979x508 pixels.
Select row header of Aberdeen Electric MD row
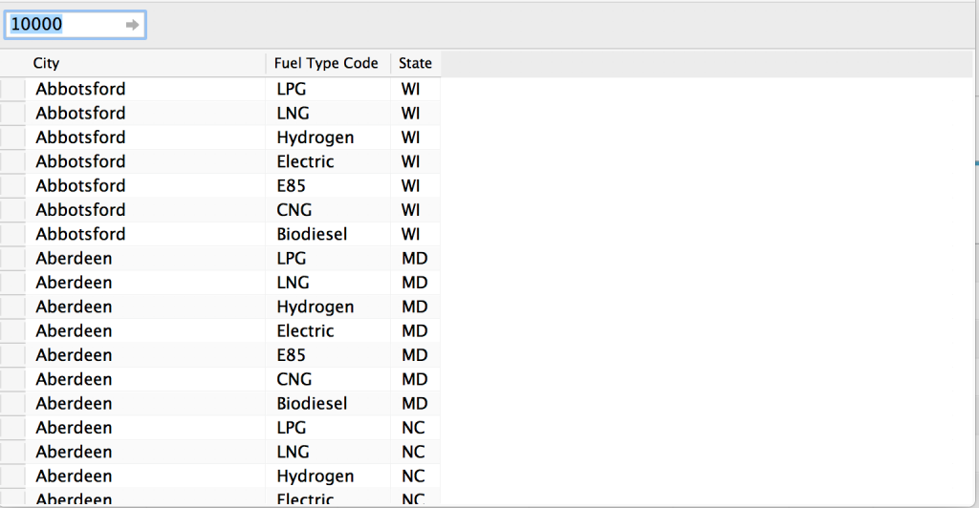pos(12,331)
